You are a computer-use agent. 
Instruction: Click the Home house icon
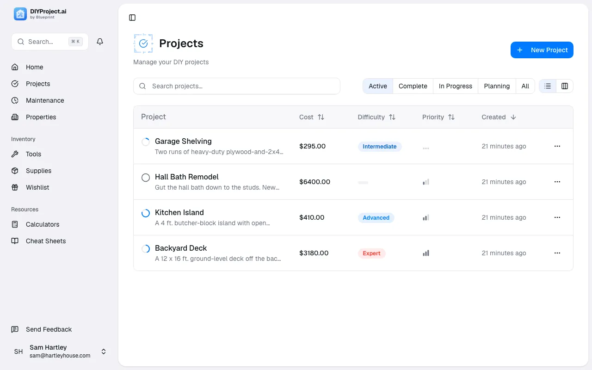tap(15, 67)
